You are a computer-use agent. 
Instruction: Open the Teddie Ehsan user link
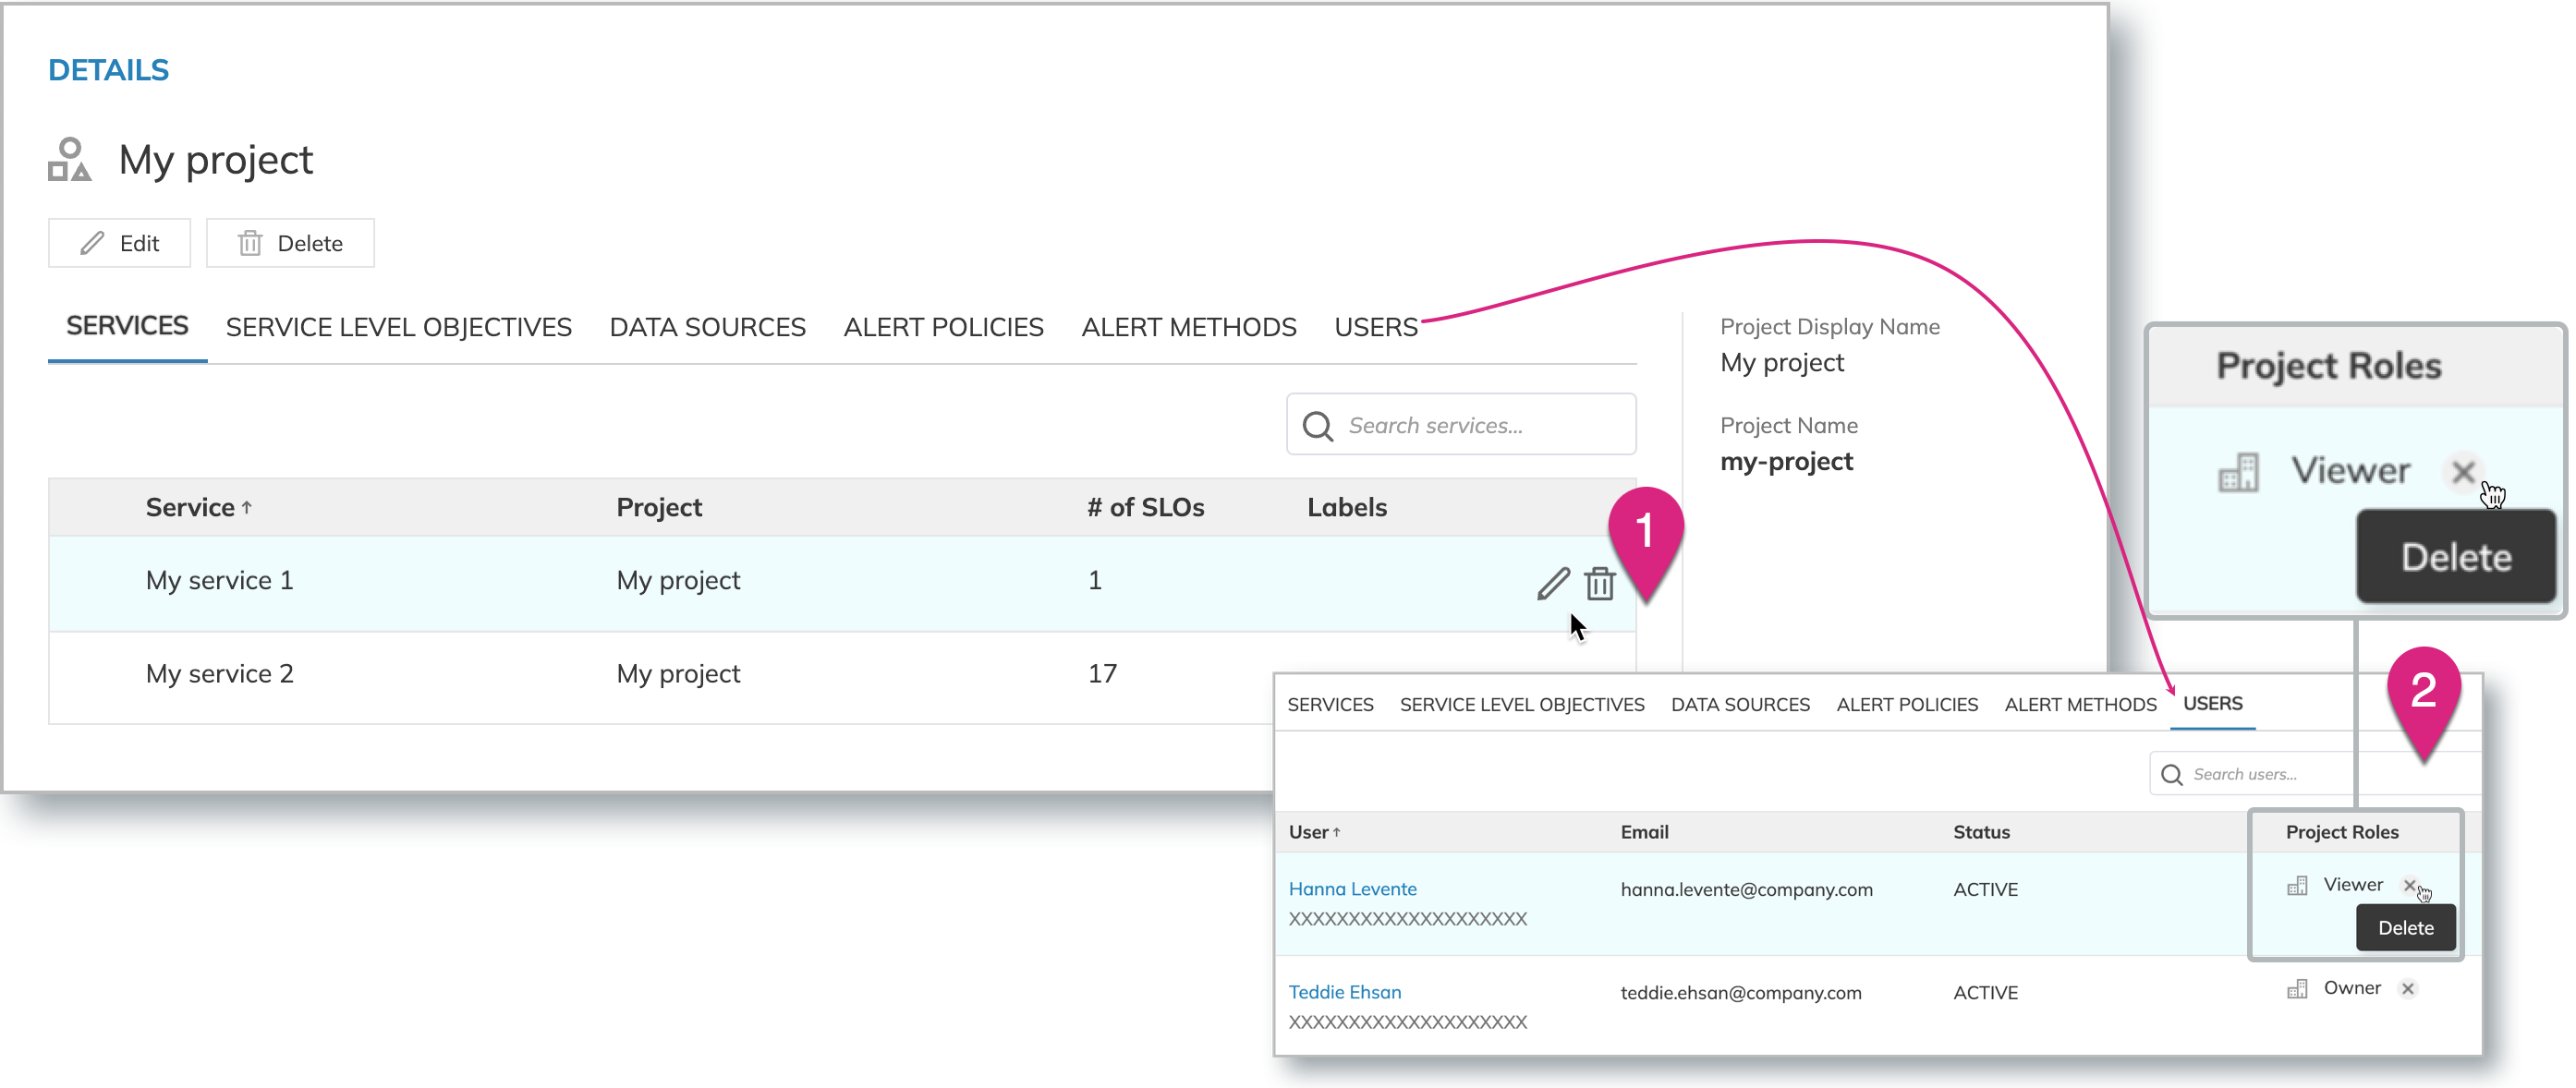(x=1344, y=992)
